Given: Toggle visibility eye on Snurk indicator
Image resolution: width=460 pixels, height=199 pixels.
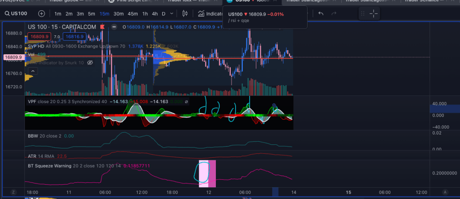Looking at the screenshot, I should tap(89, 63).
